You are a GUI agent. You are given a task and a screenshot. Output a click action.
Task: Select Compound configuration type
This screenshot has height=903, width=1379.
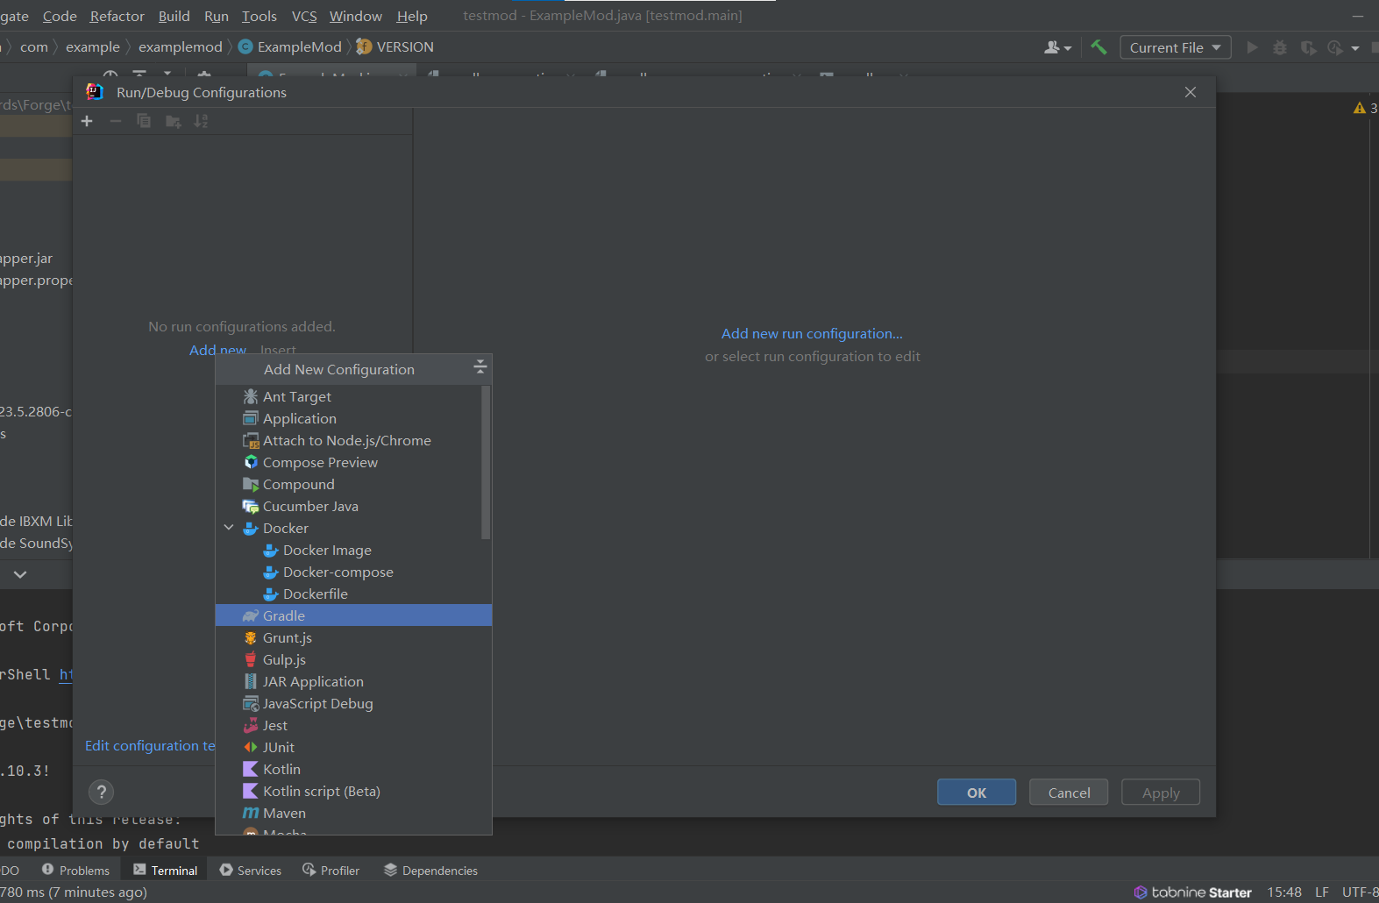coord(353,484)
